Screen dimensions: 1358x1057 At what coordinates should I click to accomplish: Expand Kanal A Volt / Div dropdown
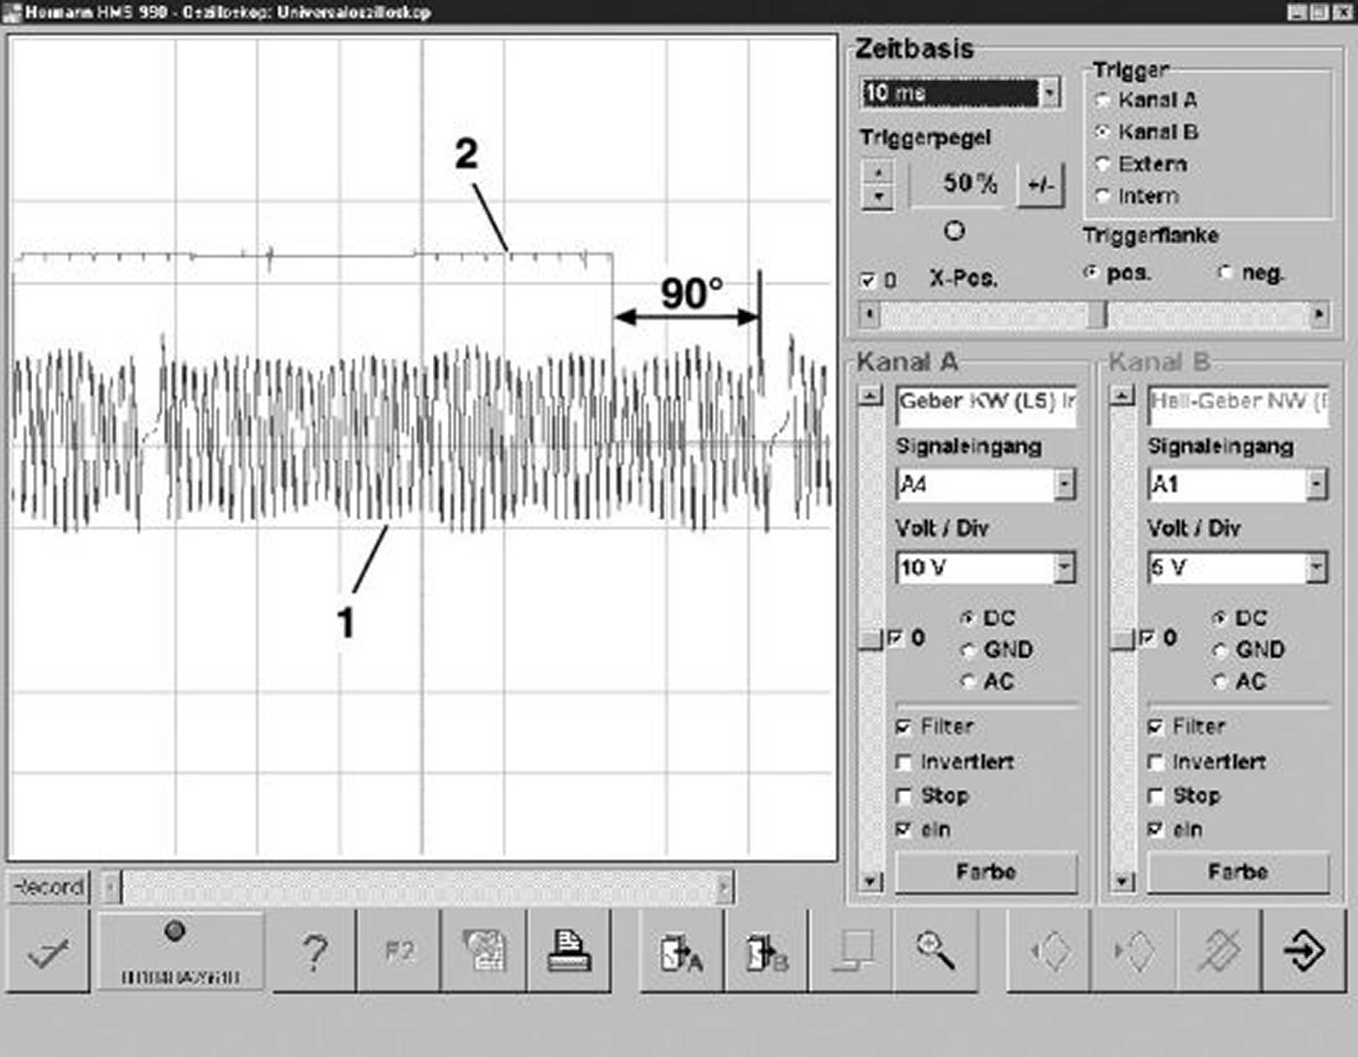pyautogui.click(x=1064, y=568)
